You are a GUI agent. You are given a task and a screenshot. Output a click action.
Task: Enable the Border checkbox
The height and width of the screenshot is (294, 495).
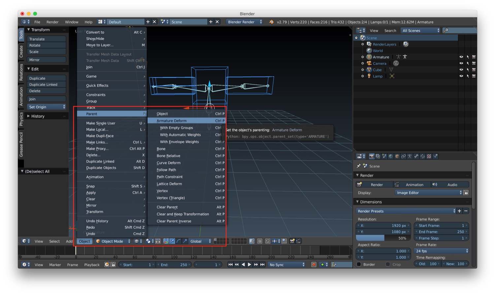point(359,264)
